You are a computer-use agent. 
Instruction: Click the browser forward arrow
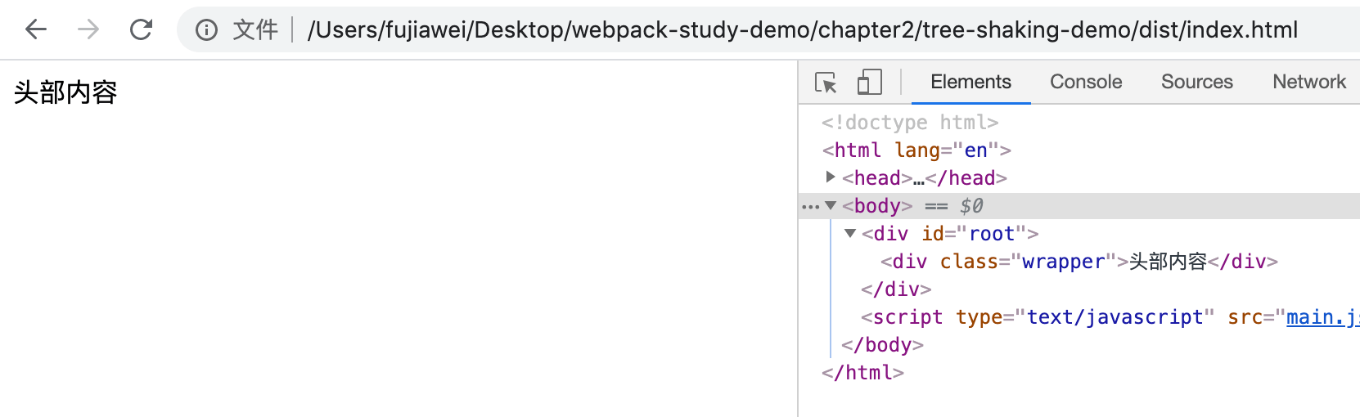pyautogui.click(x=88, y=30)
